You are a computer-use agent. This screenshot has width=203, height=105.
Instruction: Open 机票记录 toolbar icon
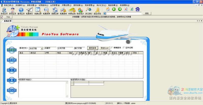pyautogui.click(x=38, y=11)
